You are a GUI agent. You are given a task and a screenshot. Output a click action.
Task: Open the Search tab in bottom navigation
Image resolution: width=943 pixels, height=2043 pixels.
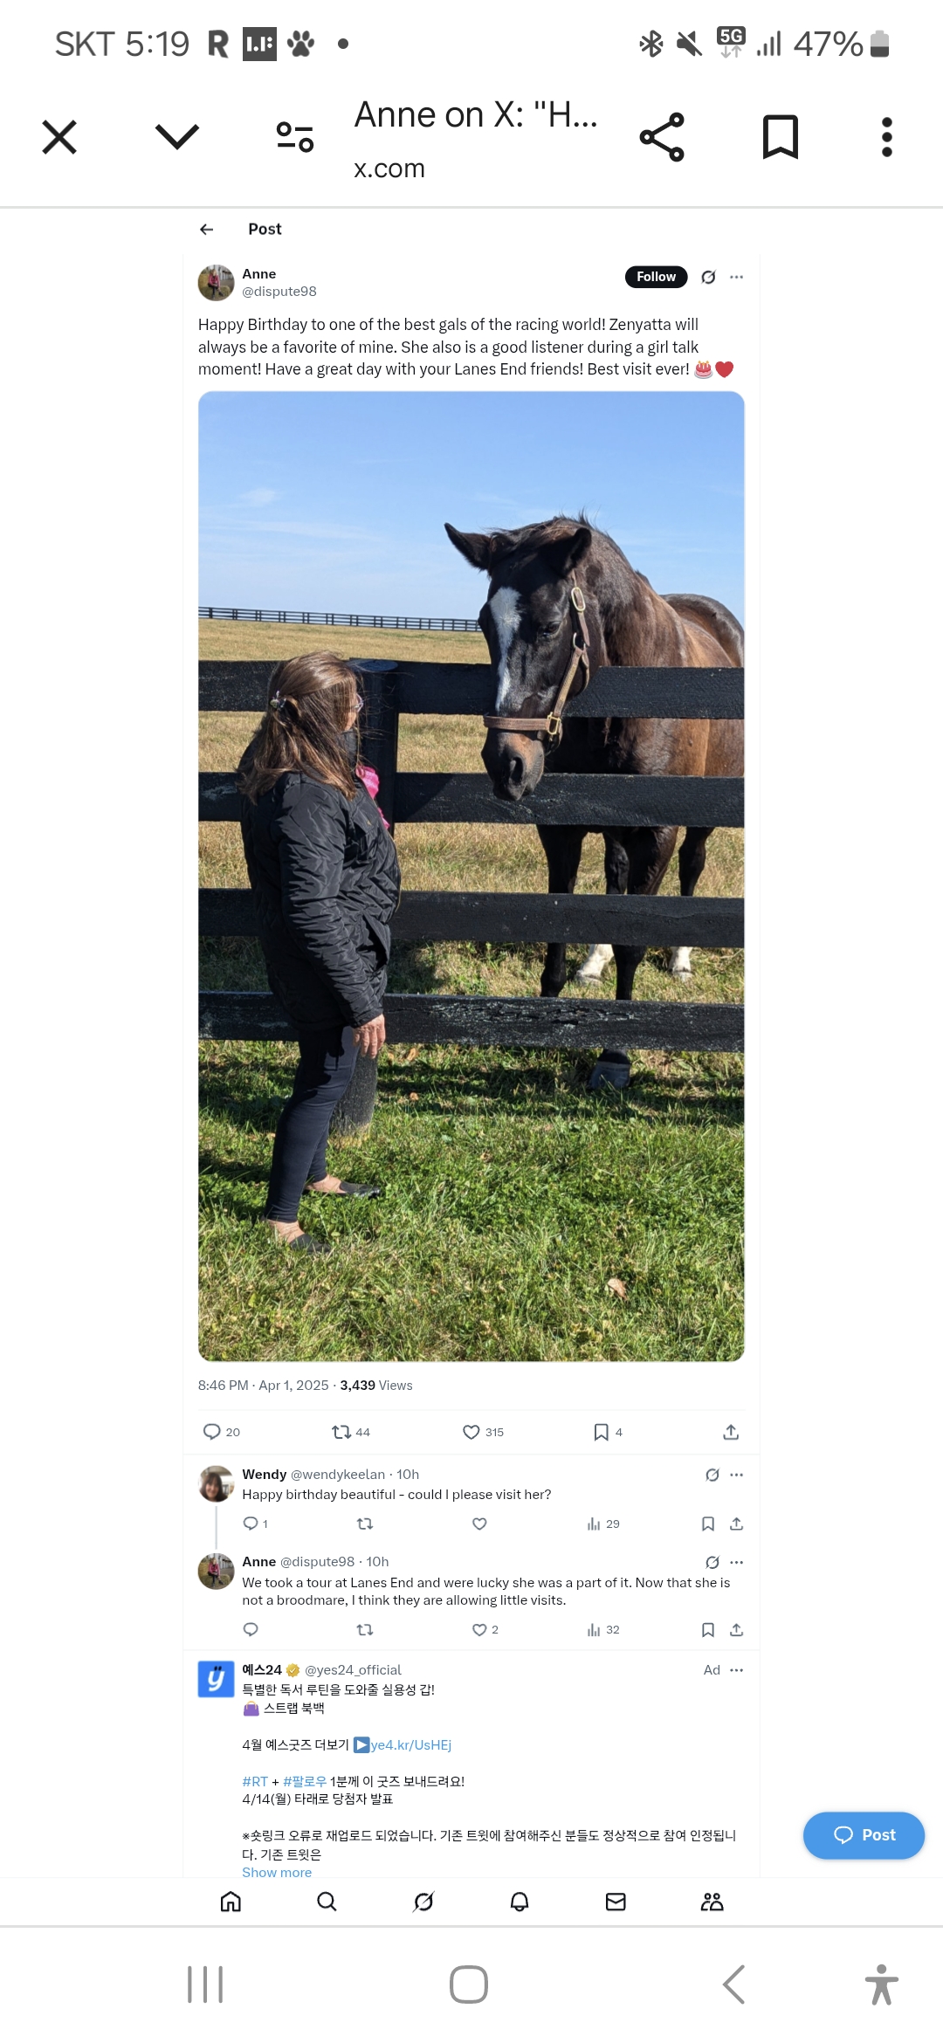click(x=327, y=1902)
